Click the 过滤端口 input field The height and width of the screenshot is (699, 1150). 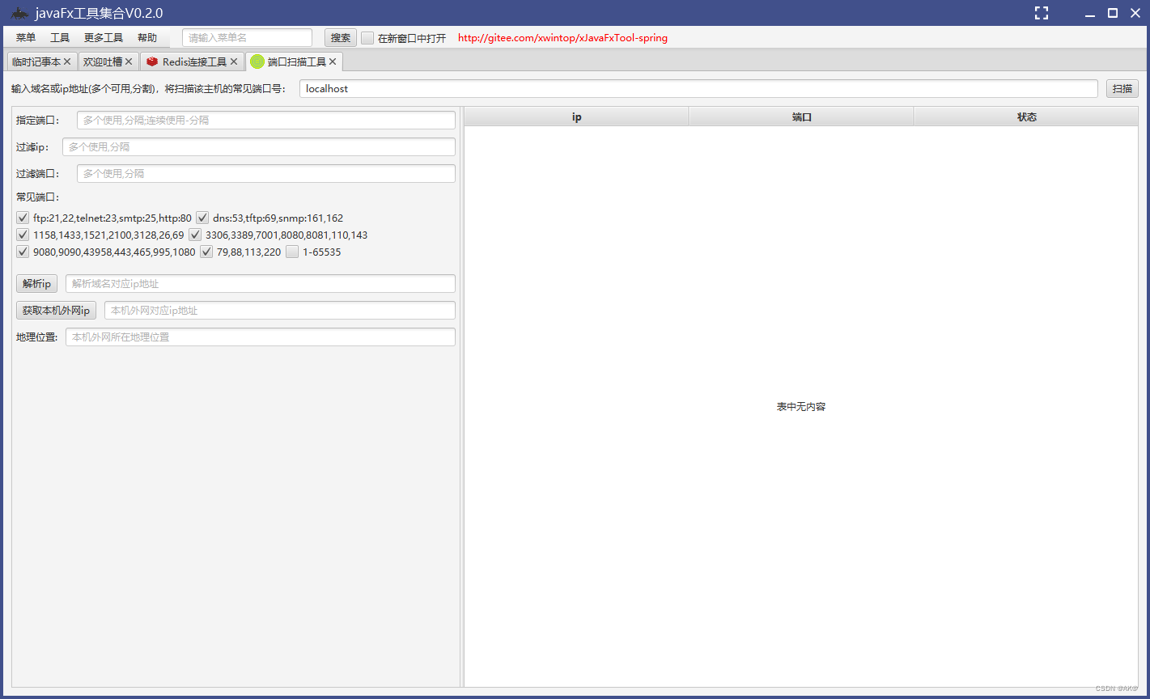[x=266, y=174]
